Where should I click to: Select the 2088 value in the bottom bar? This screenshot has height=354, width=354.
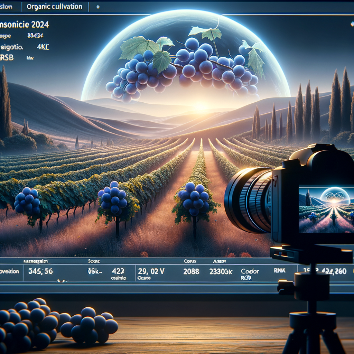191,271
